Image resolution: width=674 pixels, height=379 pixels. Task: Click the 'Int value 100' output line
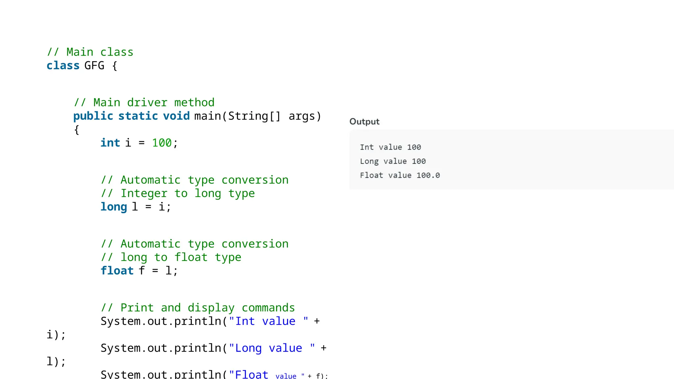390,147
